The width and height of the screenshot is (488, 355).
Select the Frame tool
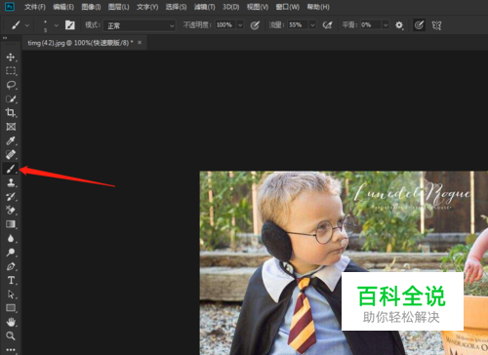[11, 127]
